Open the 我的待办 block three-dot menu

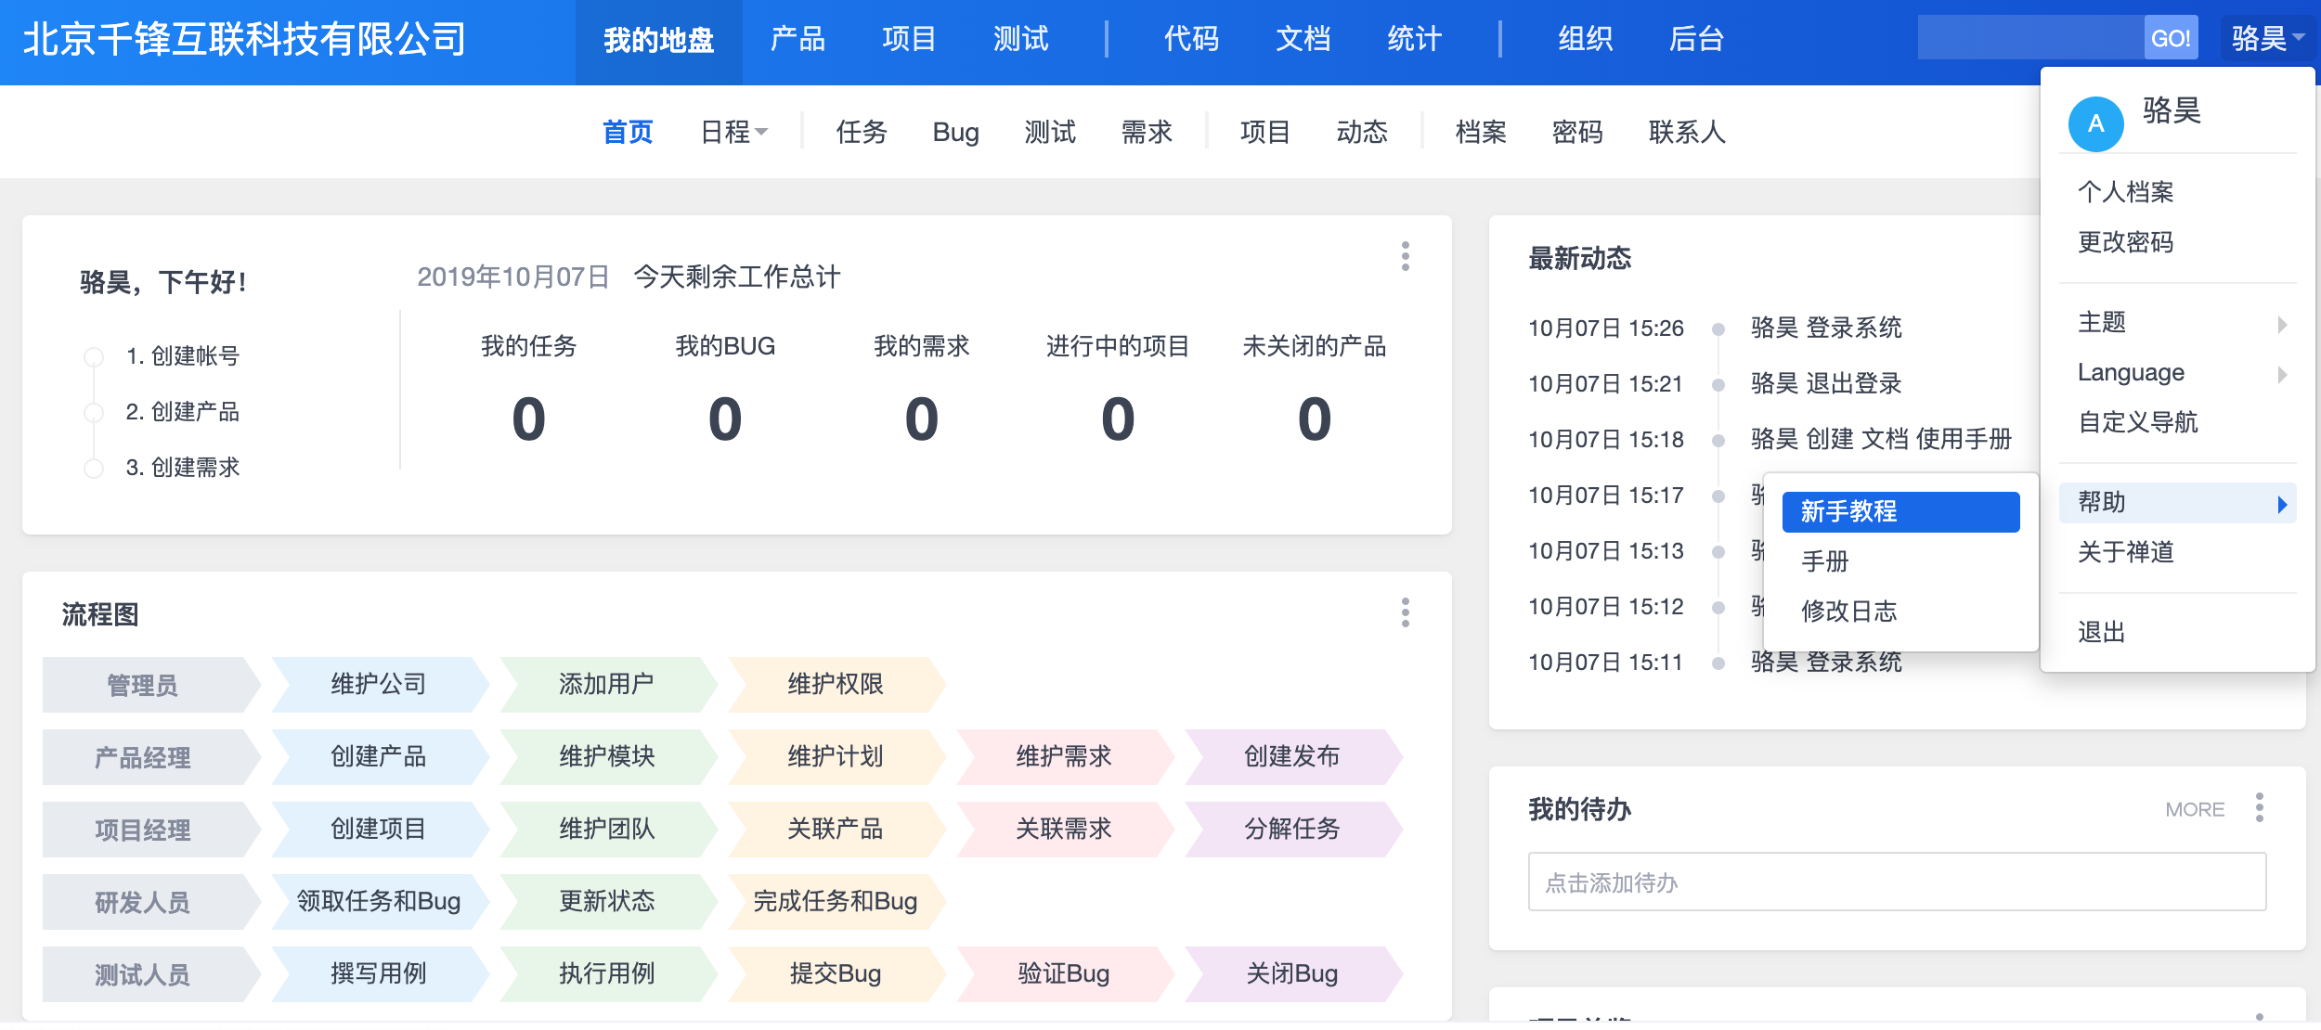[2259, 807]
